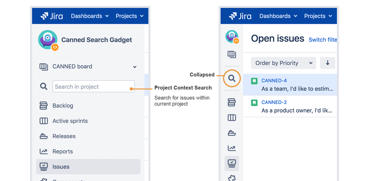Toggle sort direction with the down arrow button

click(x=328, y=63)
